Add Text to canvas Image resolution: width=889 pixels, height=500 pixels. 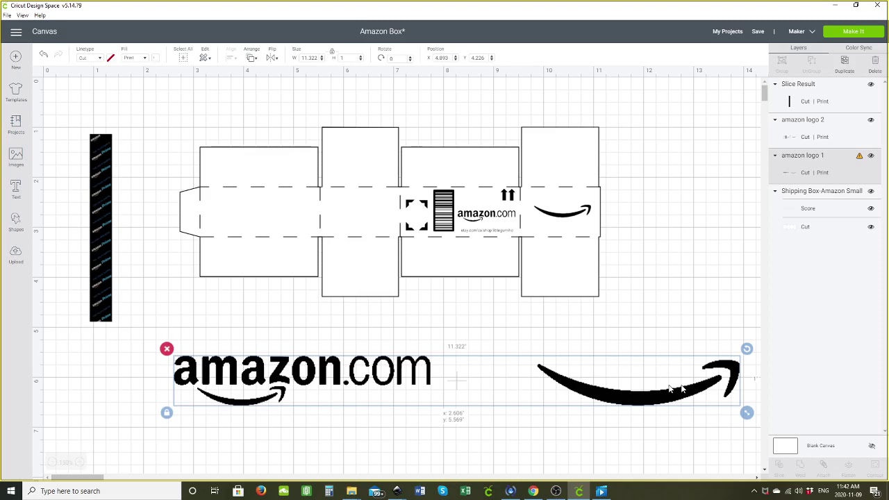point(16,189)
